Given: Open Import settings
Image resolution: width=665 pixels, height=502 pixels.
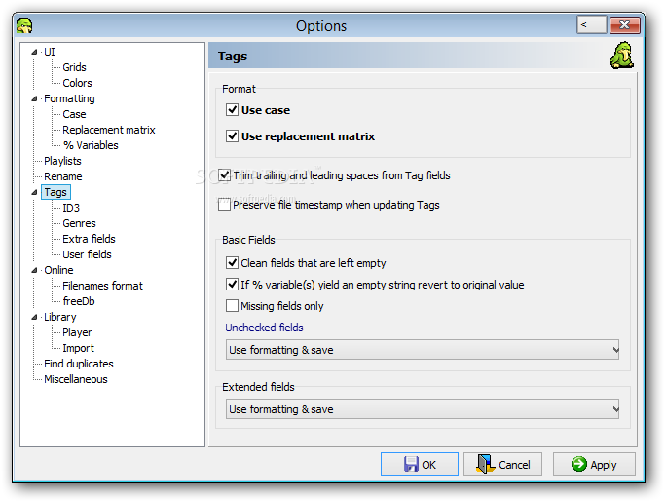Looking at the screenshot, I should [79, 348].
